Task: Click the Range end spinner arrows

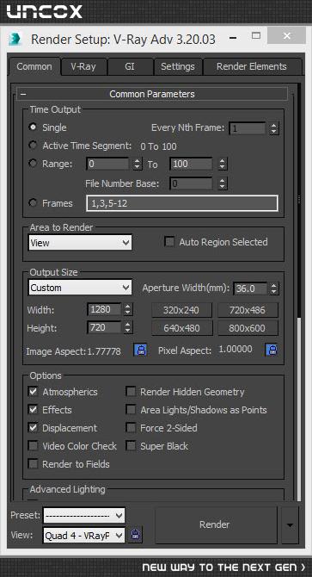Action: coord(222,164)
